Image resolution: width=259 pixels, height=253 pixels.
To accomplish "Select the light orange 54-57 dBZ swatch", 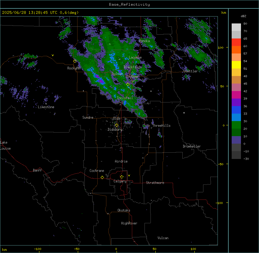I will (x=236, y=57).
